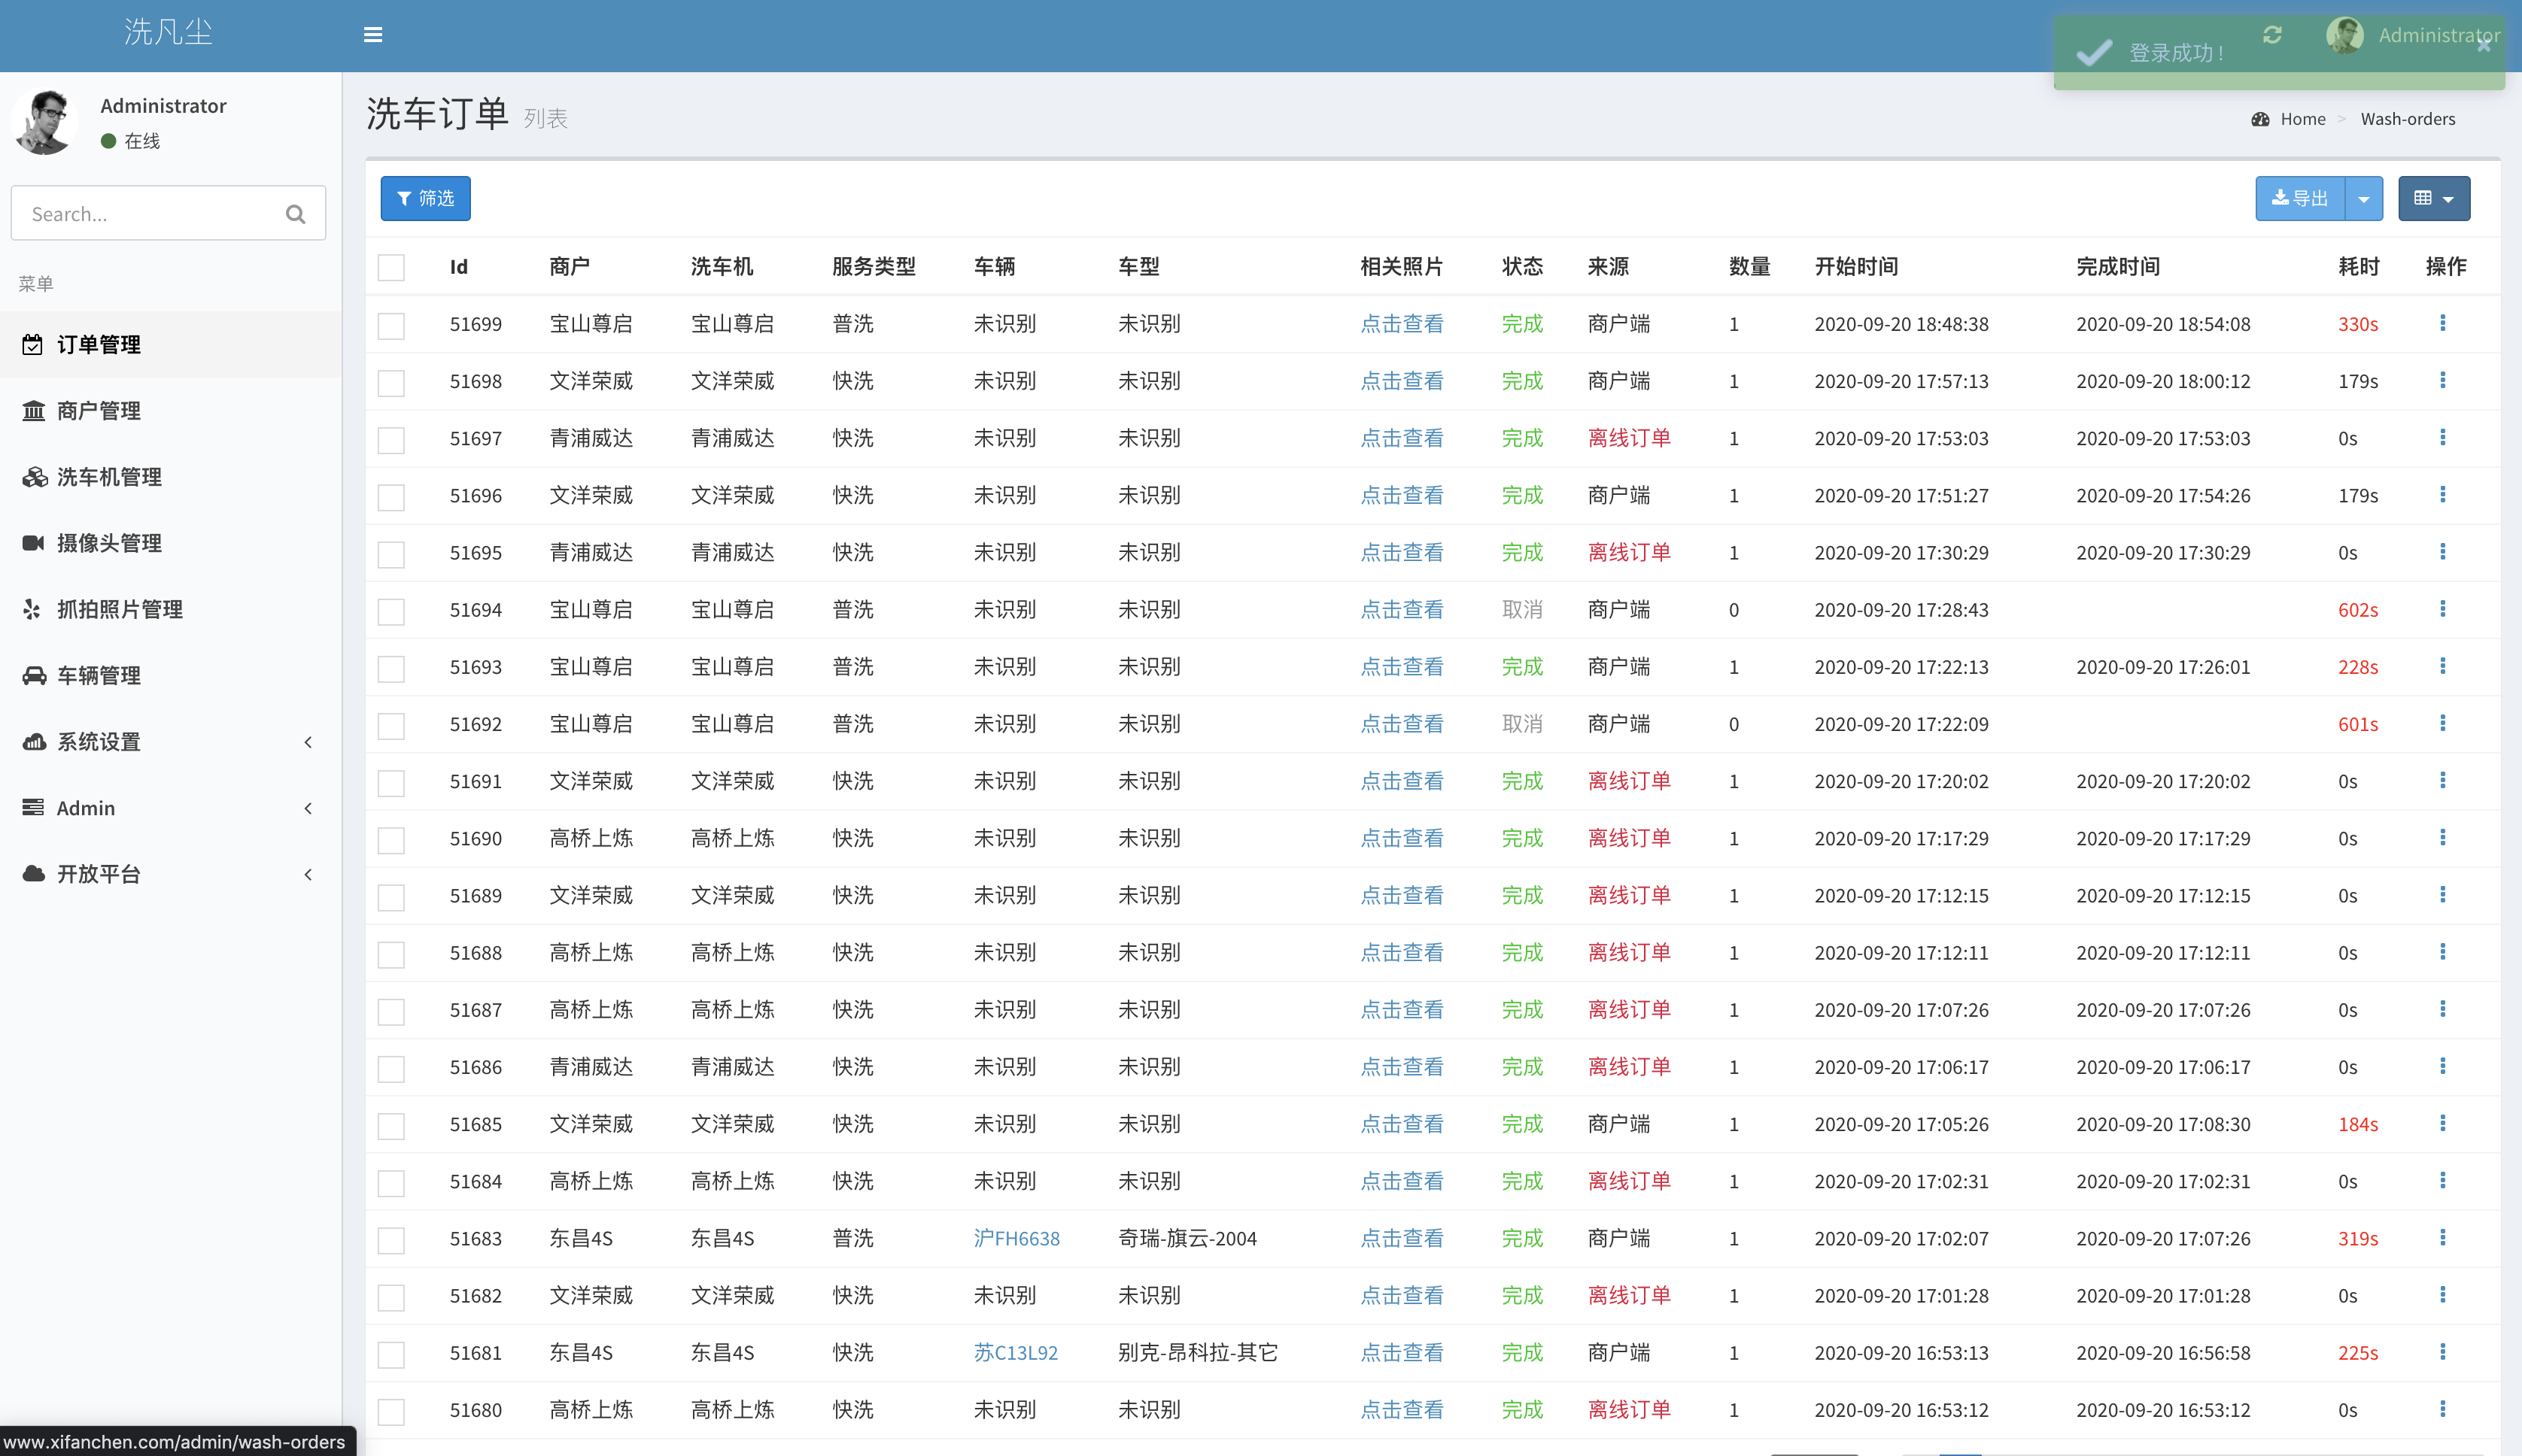Check the checkbox for order 51685
The height and width of the screenshot is (1456, 2522).
click(x=391, y=1126)
